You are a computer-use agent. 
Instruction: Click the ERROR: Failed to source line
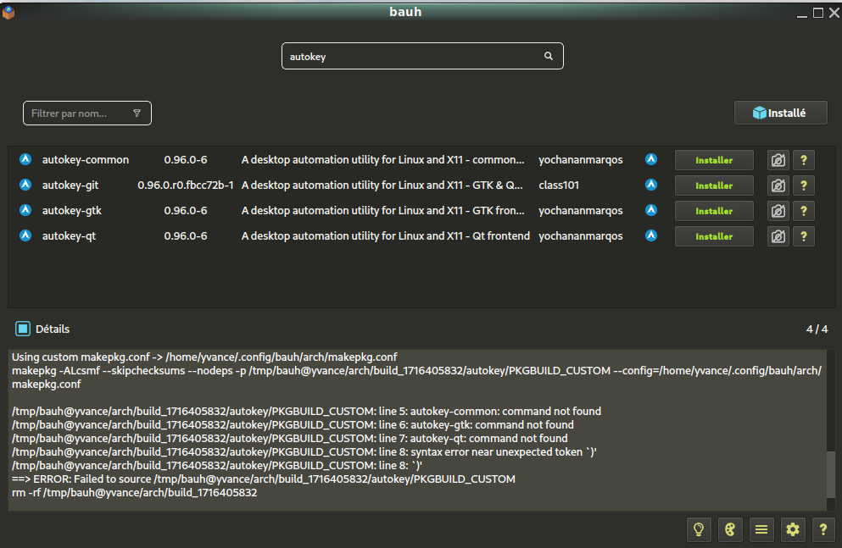pos(263,479)
